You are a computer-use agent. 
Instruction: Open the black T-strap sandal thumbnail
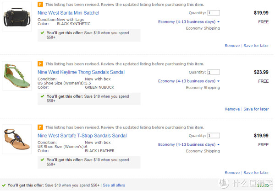click(x=17, y=139)
